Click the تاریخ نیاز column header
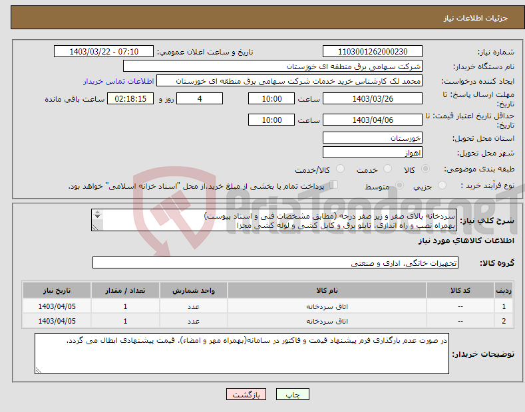Image resolution: width=525 pixels, height=412 pixels. [57, 290]
